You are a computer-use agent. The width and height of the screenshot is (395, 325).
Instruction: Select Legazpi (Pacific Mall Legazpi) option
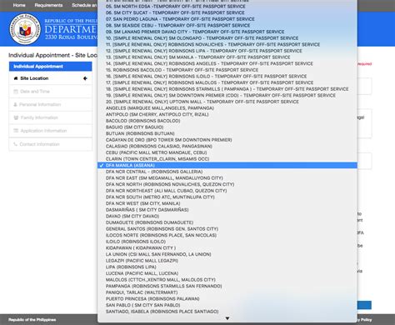click(x=227, y=261)
